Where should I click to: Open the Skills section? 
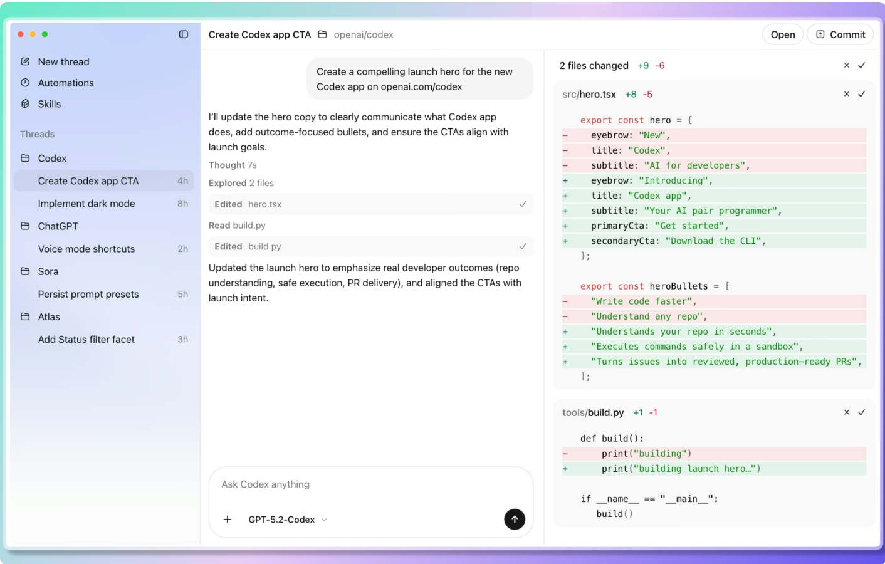[49, 104]
